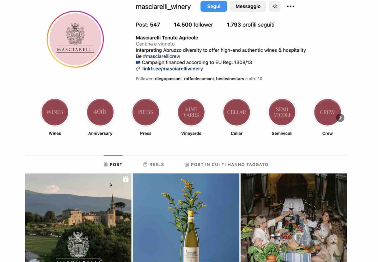Open the Cellar highlight circle
The image size is (378, 262).
tap(237, 112)
